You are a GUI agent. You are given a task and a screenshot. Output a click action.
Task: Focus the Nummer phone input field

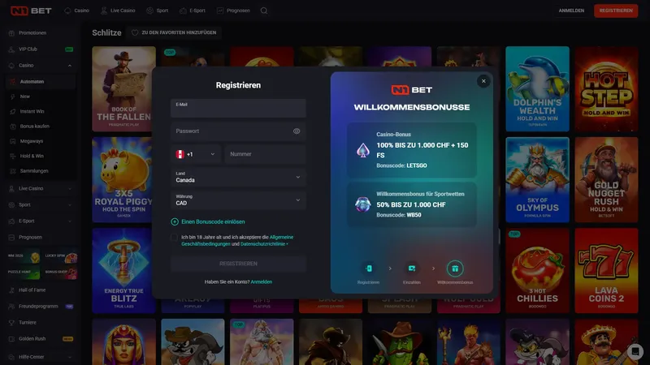click(266, 154)
